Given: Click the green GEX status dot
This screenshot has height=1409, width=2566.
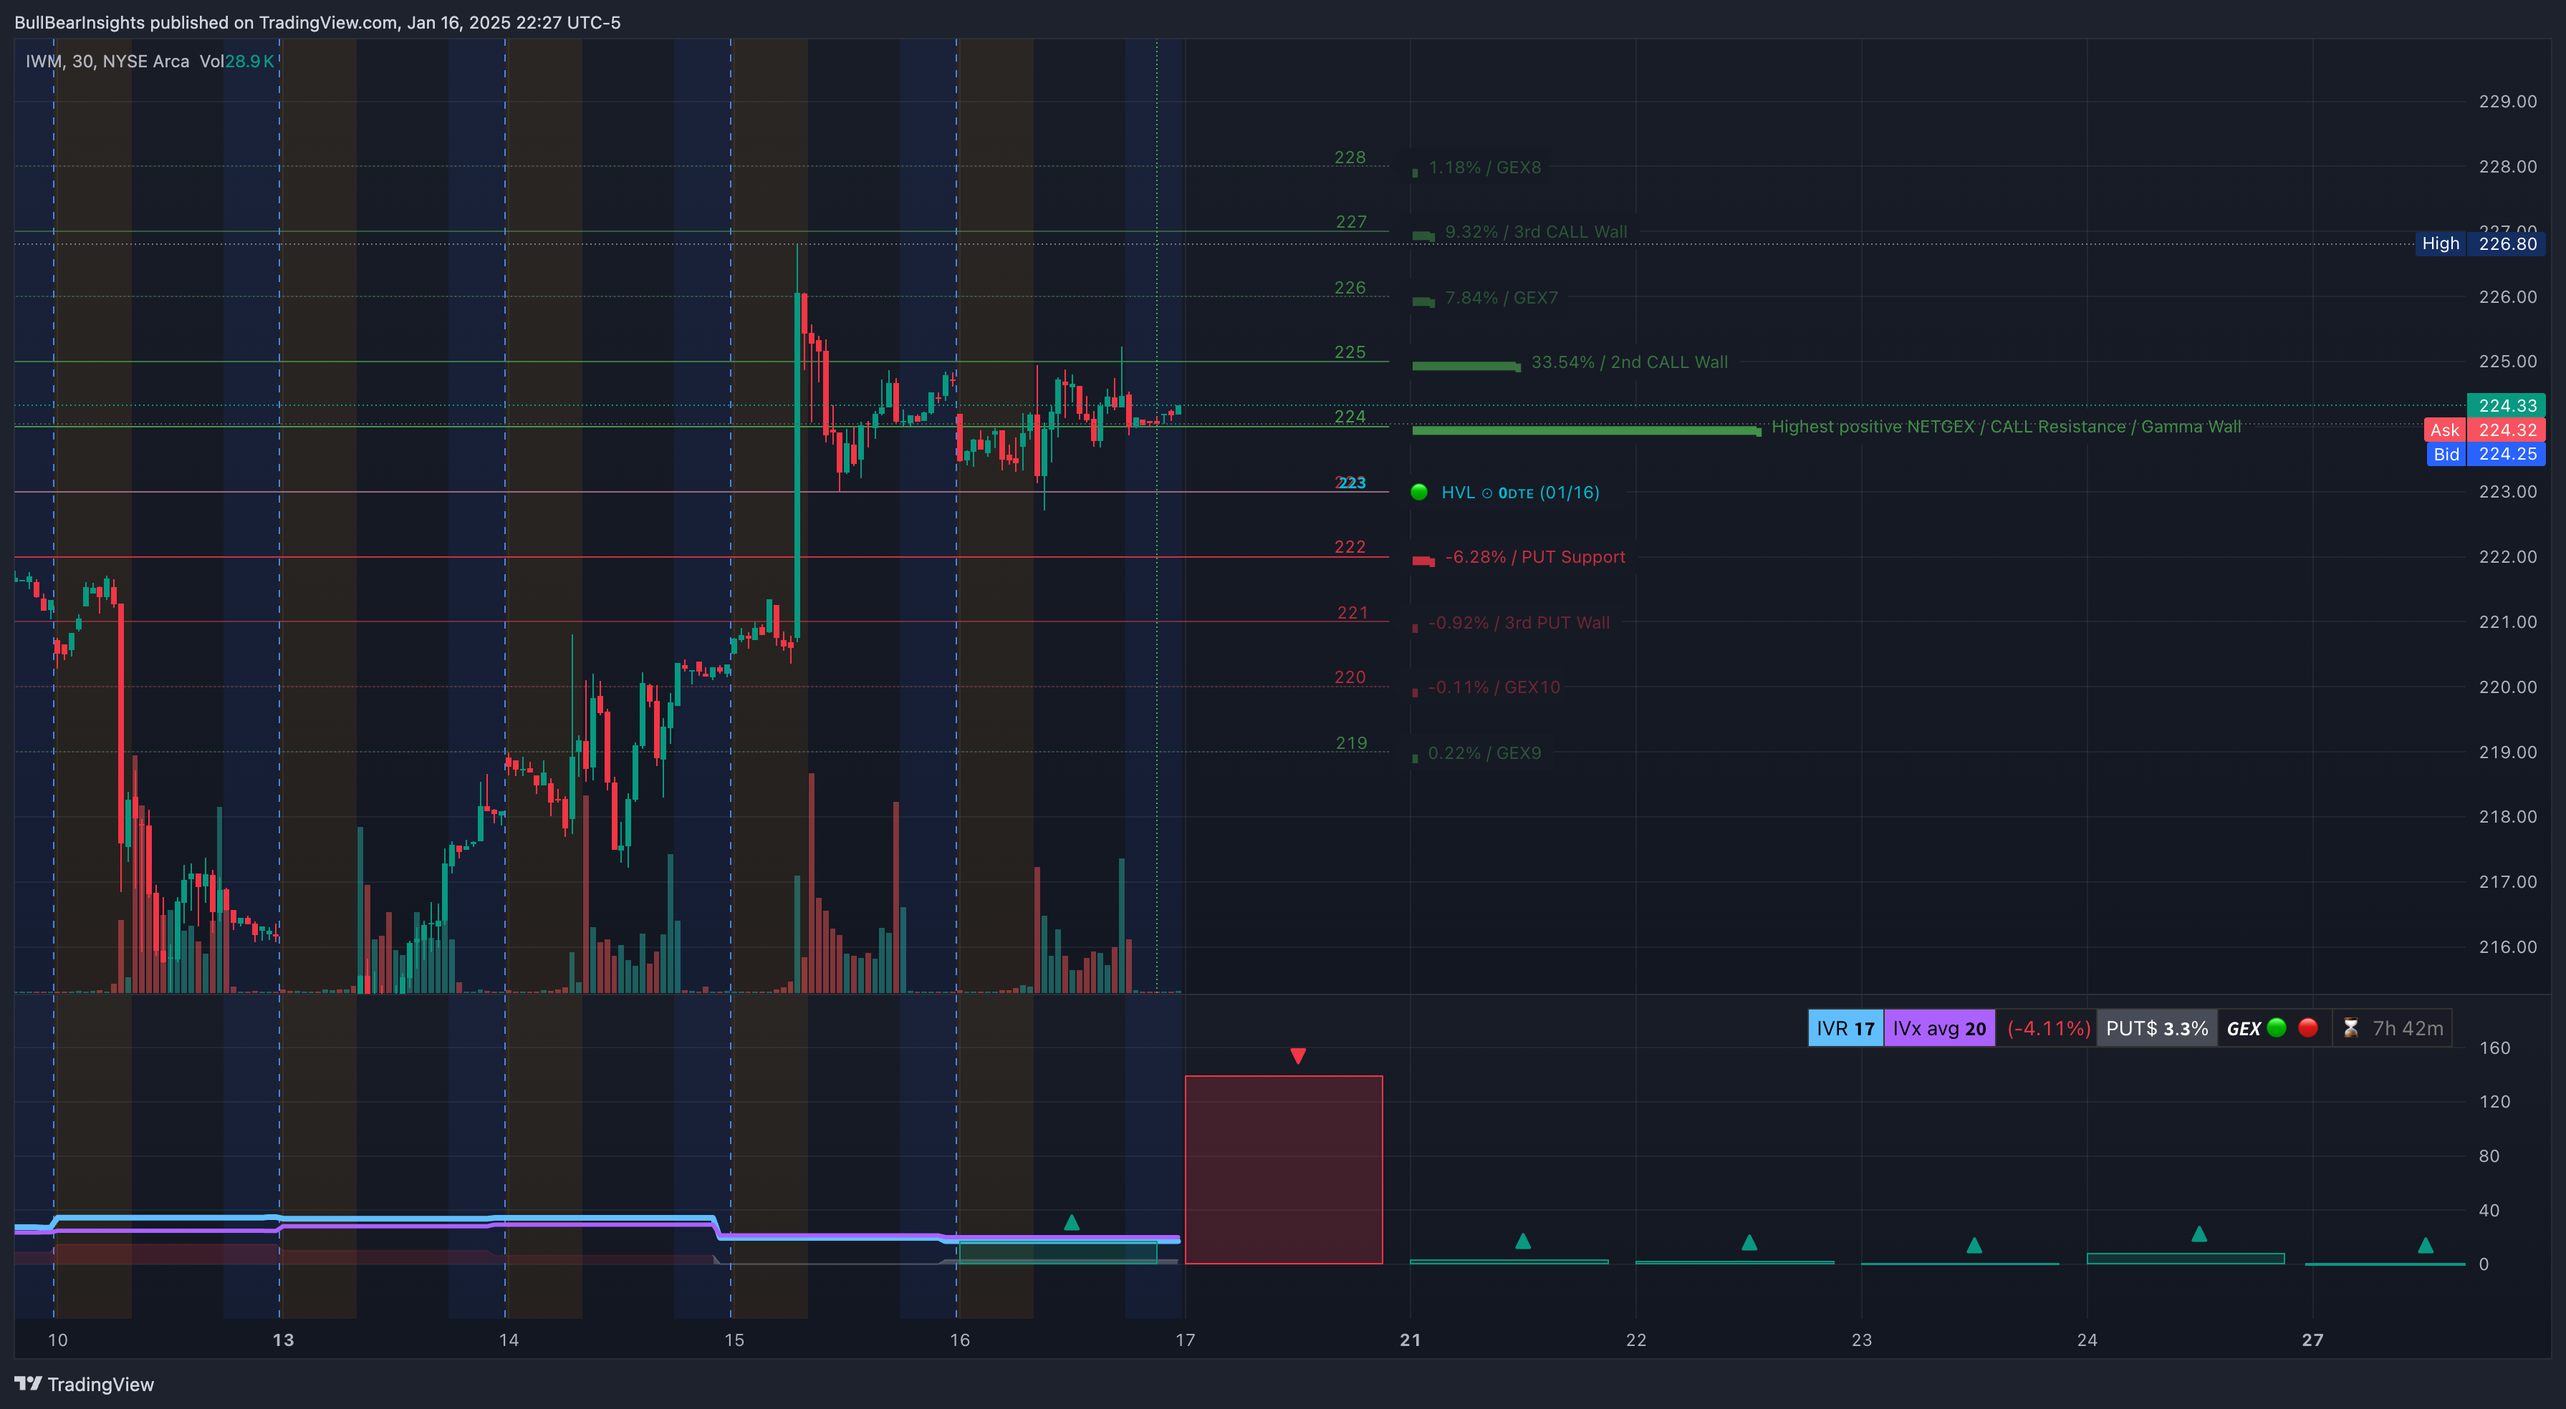Looking at the screenshot, I should 2276,1027.
